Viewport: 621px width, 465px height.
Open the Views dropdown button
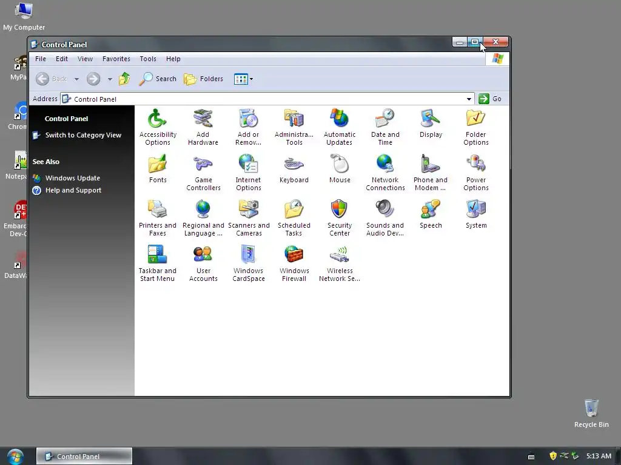tap(243, 79)
